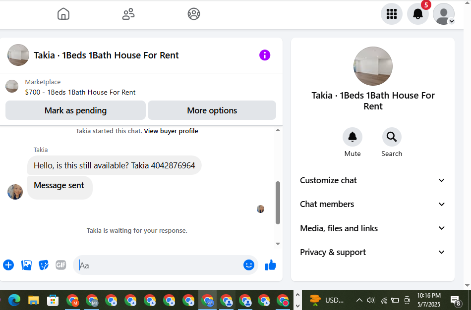Switch to Chrome window with M badge
The width and height of the screenshot is (471, 310).
[x=72, y=300]
